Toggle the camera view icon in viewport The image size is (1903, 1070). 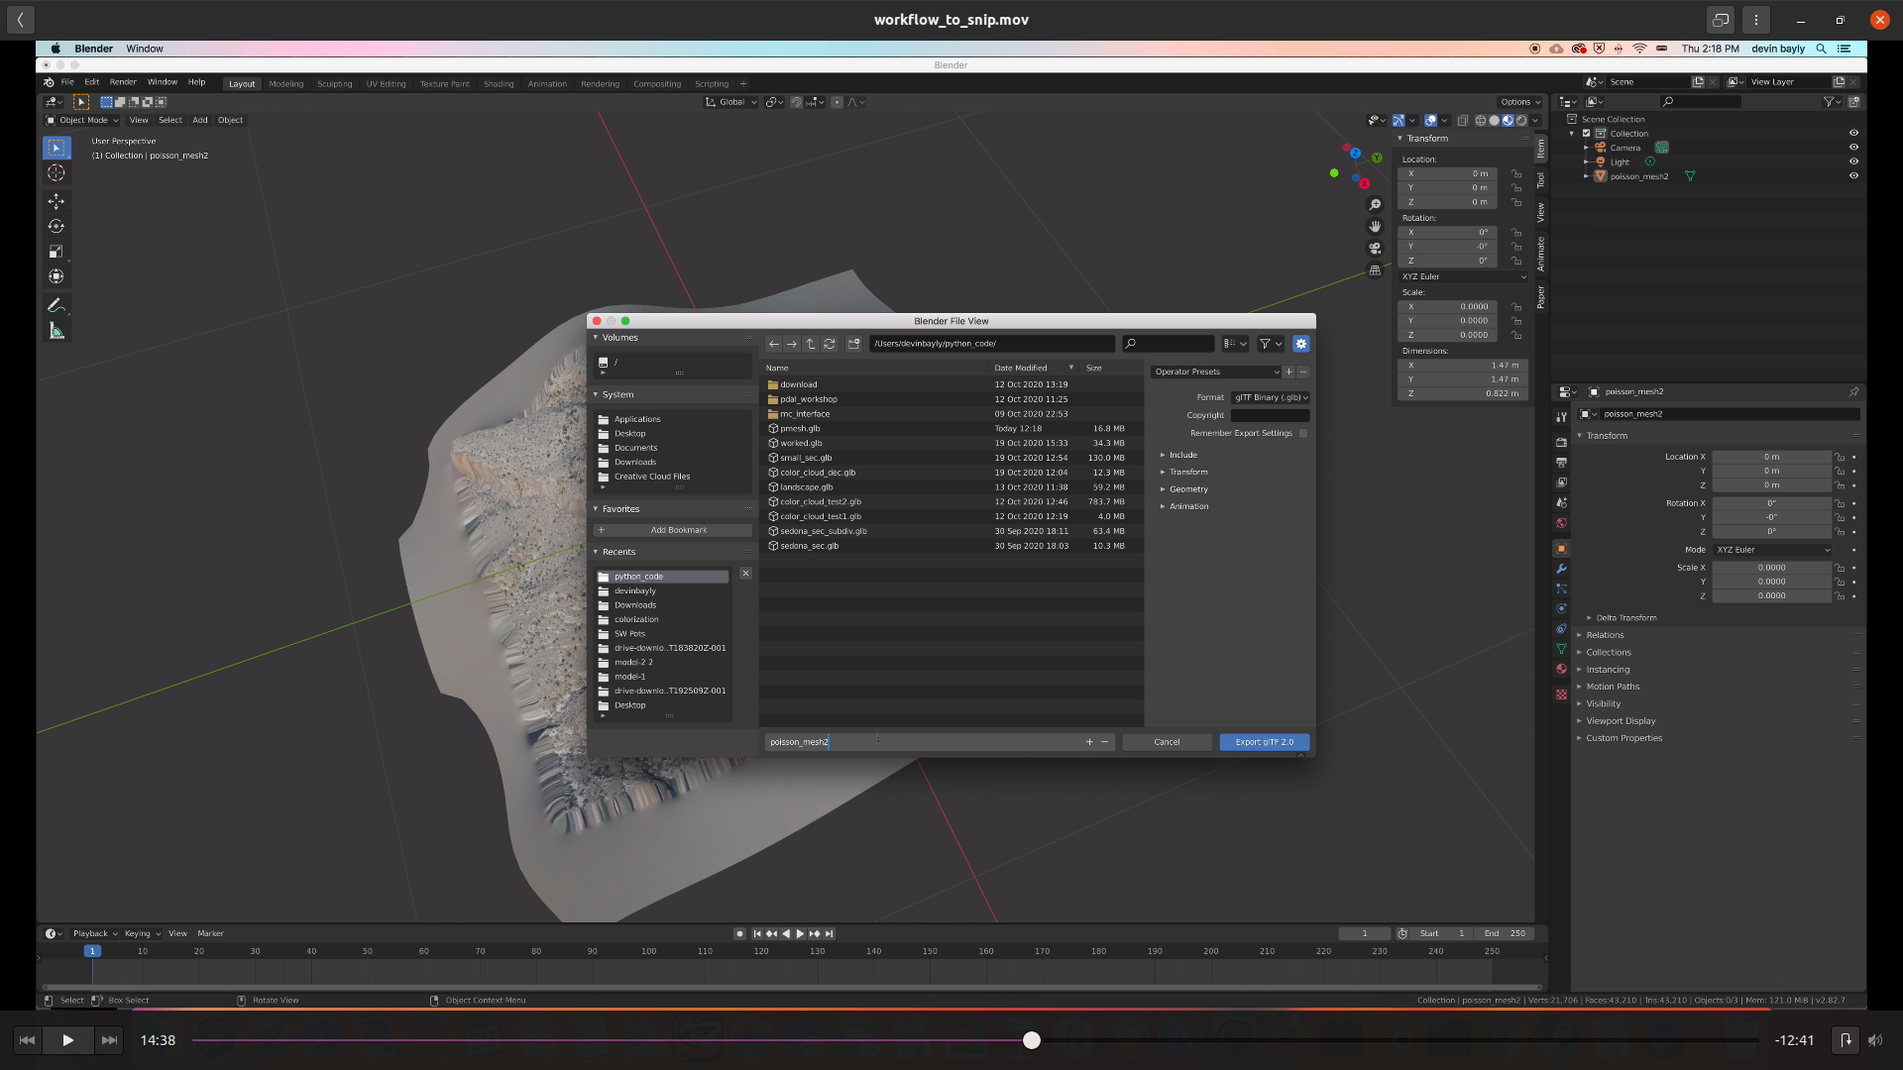tap(1375, 249)
